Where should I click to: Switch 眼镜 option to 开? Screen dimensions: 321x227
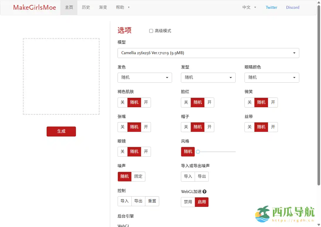pos(146,151)
